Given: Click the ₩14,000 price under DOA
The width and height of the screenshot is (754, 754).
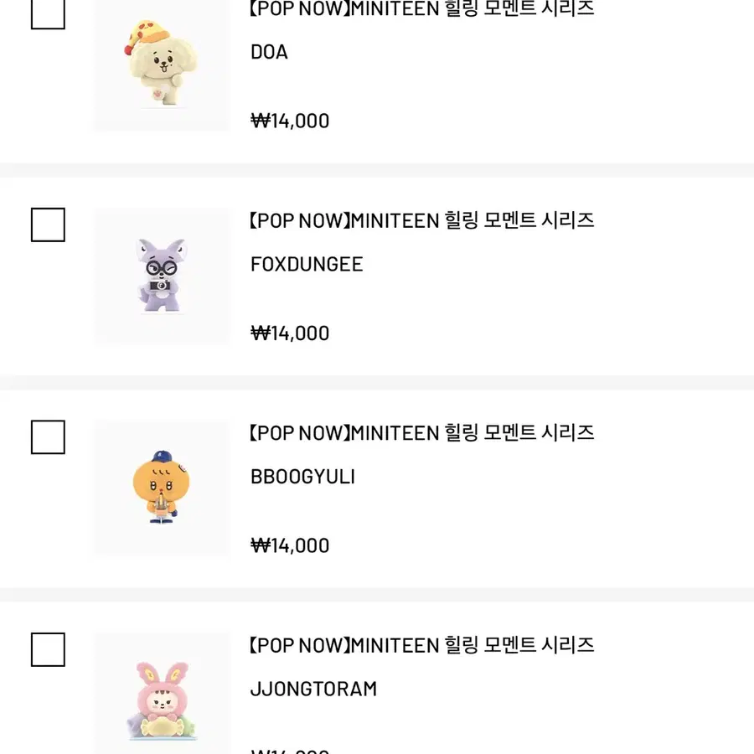Looking at the screenshot, I should tap(290, 121).
